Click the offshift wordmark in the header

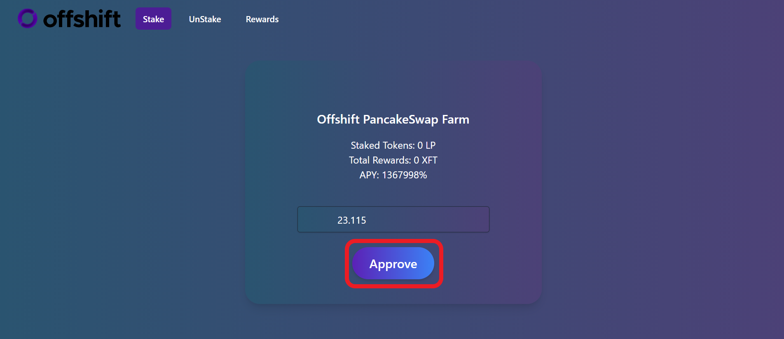[x=82, y=19]
